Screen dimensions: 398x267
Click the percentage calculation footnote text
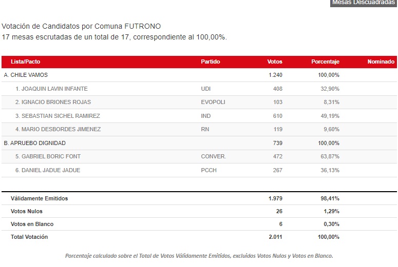pos(199,256)
